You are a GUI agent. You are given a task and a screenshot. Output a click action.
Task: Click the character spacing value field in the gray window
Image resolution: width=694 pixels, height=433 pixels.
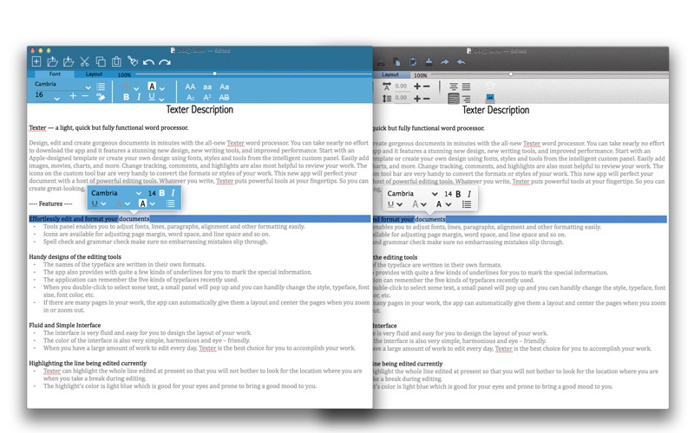(x=401, y=86)
